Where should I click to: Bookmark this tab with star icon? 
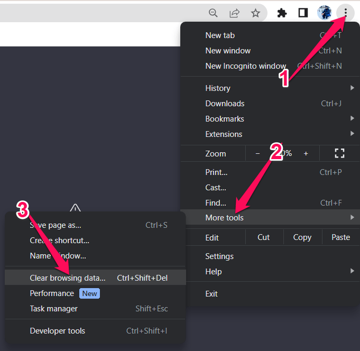[255, 13]
